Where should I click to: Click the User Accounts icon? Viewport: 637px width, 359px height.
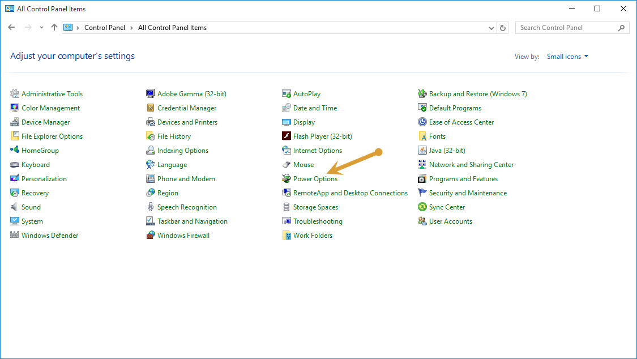pyautogui.click(x=422, y=221)
